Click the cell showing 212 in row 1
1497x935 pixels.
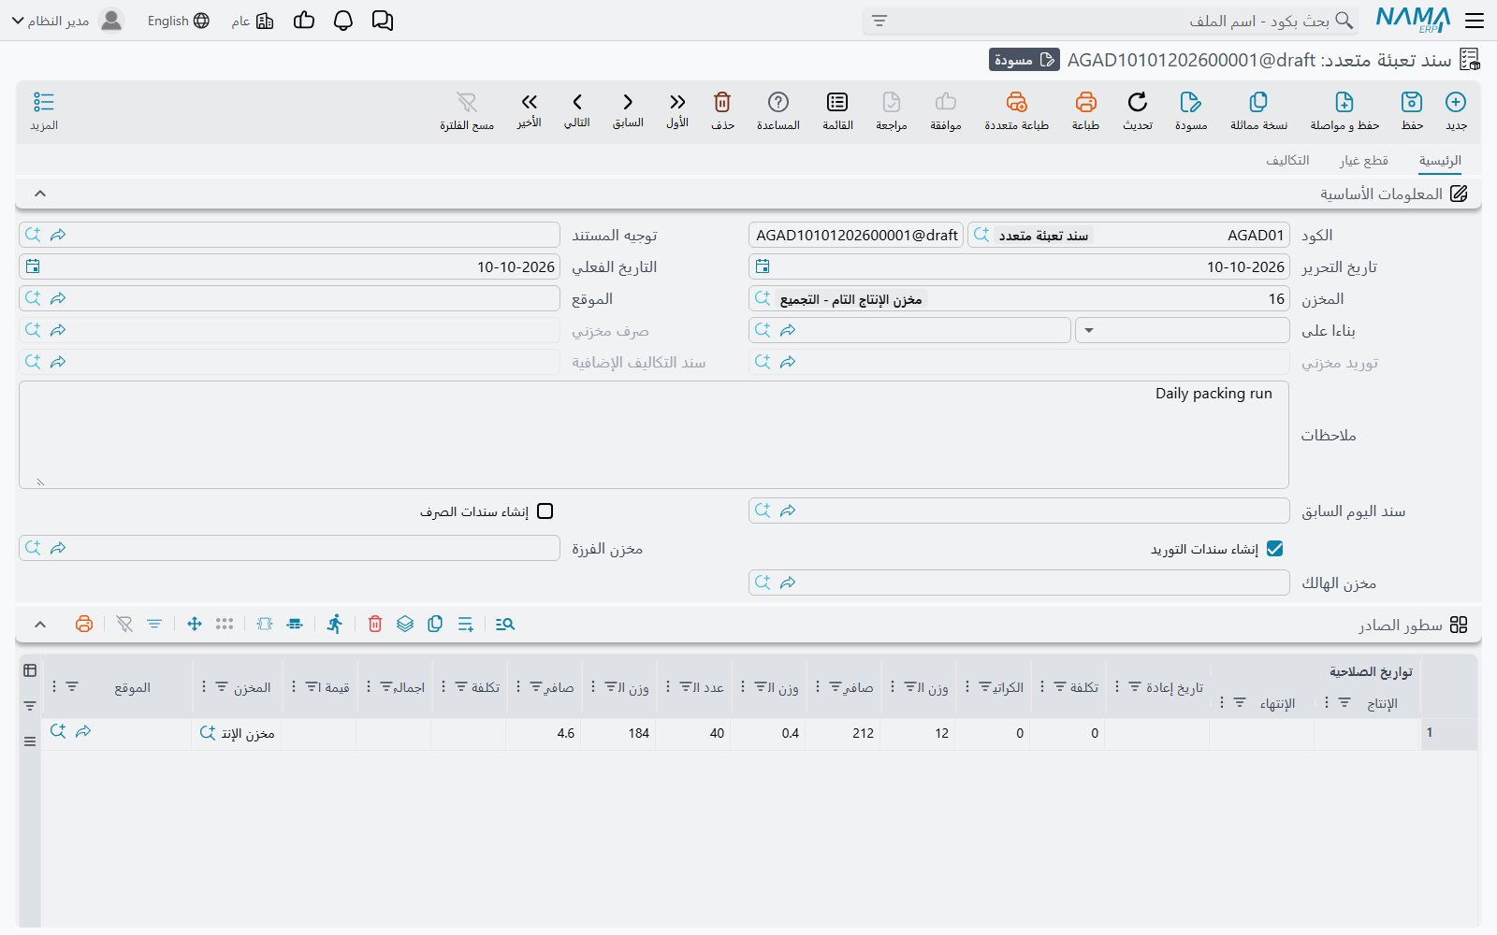click(x=843, y=733)
